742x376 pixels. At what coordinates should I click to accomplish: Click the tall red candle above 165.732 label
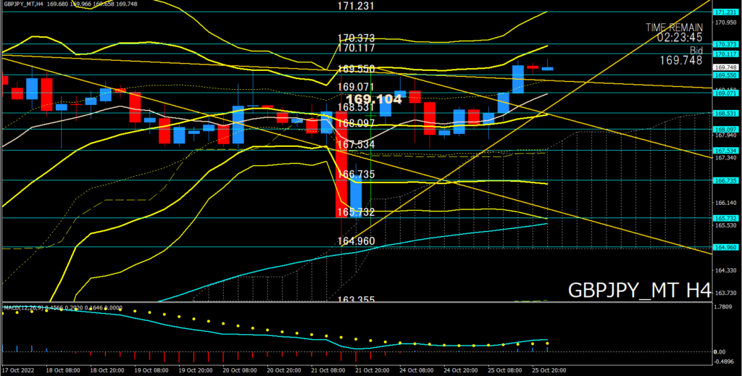(341, 164)
